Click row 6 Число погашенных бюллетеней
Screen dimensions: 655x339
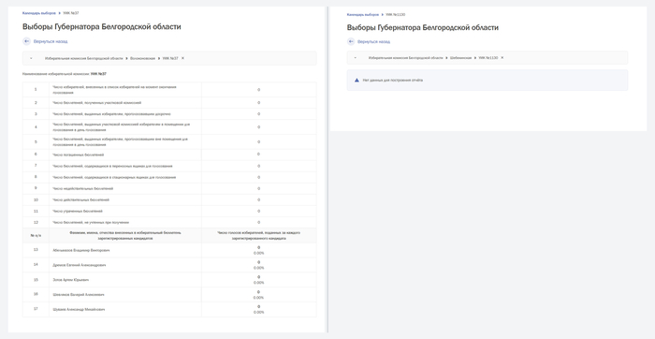pyautogui.click(x=169, y=155)
